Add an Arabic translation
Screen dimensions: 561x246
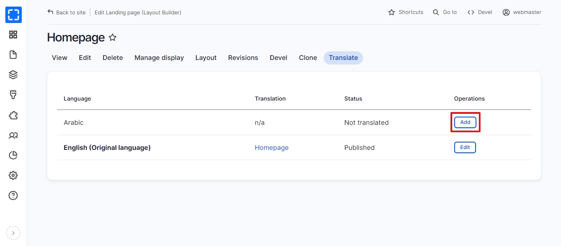point(465,122)
